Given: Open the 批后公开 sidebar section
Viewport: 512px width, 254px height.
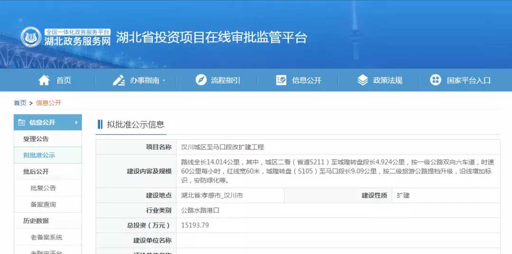Looking at the screenshot, I should [x=36, y=172].
